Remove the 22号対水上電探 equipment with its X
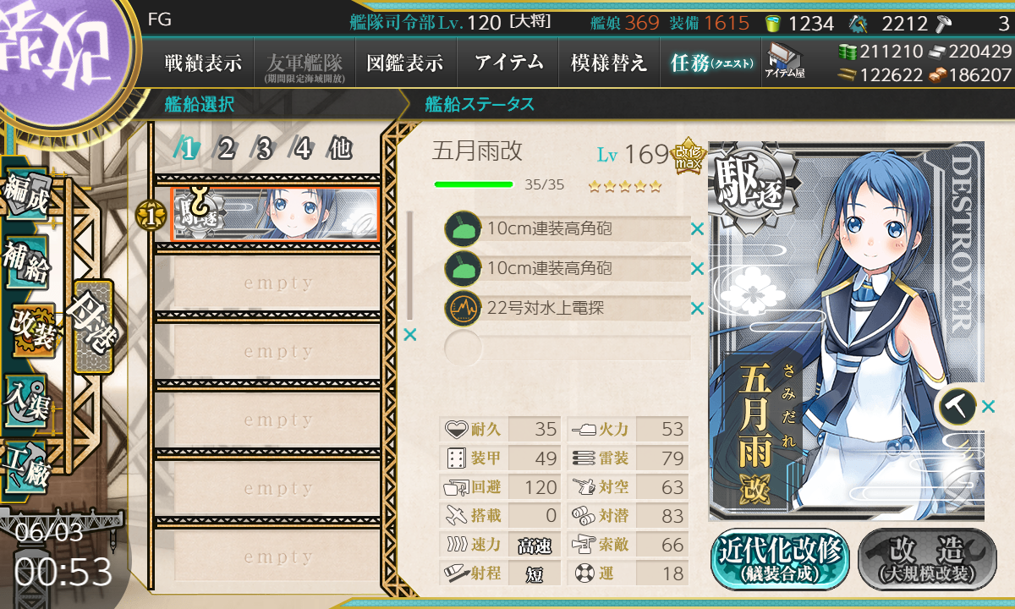Image resolution: width=1015 pixels, height=609 pixels. pos(697,309)
